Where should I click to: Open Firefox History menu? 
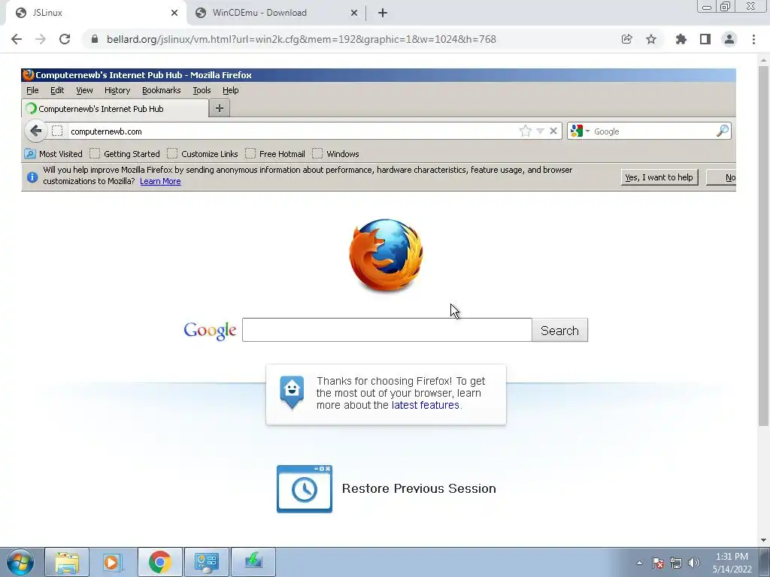[117, 90]
